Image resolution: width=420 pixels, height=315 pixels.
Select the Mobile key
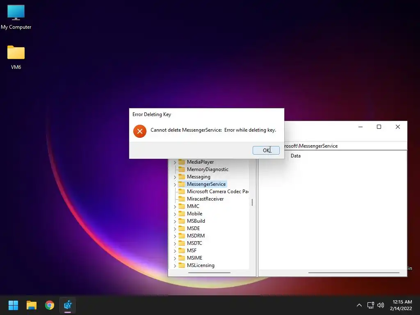(194, 213)
